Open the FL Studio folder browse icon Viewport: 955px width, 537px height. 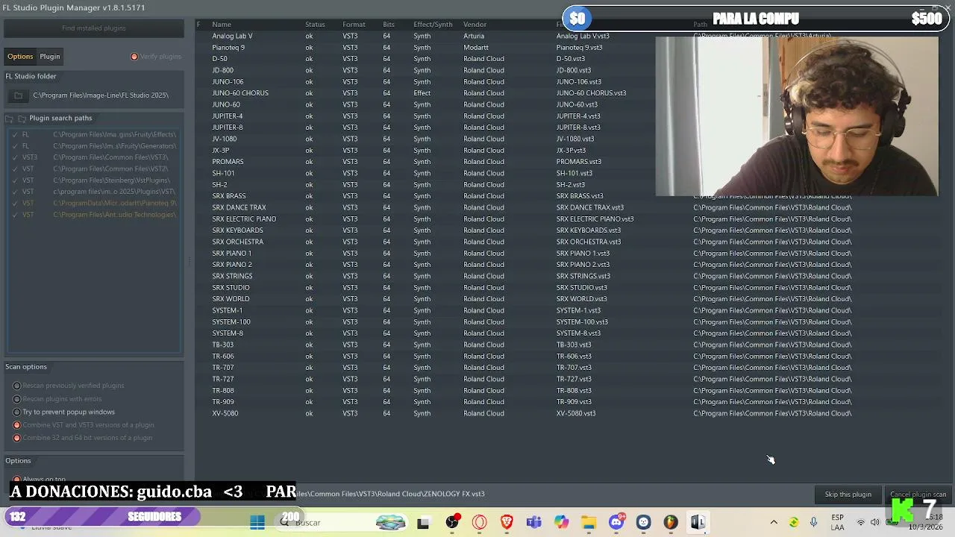tap(18, 95)
